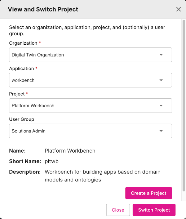Confirm with the Switch Project button

point(154,210)
